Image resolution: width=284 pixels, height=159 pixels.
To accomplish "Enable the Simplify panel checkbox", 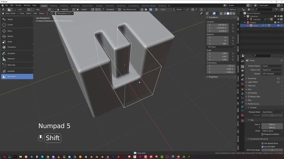I will (248, 93).
